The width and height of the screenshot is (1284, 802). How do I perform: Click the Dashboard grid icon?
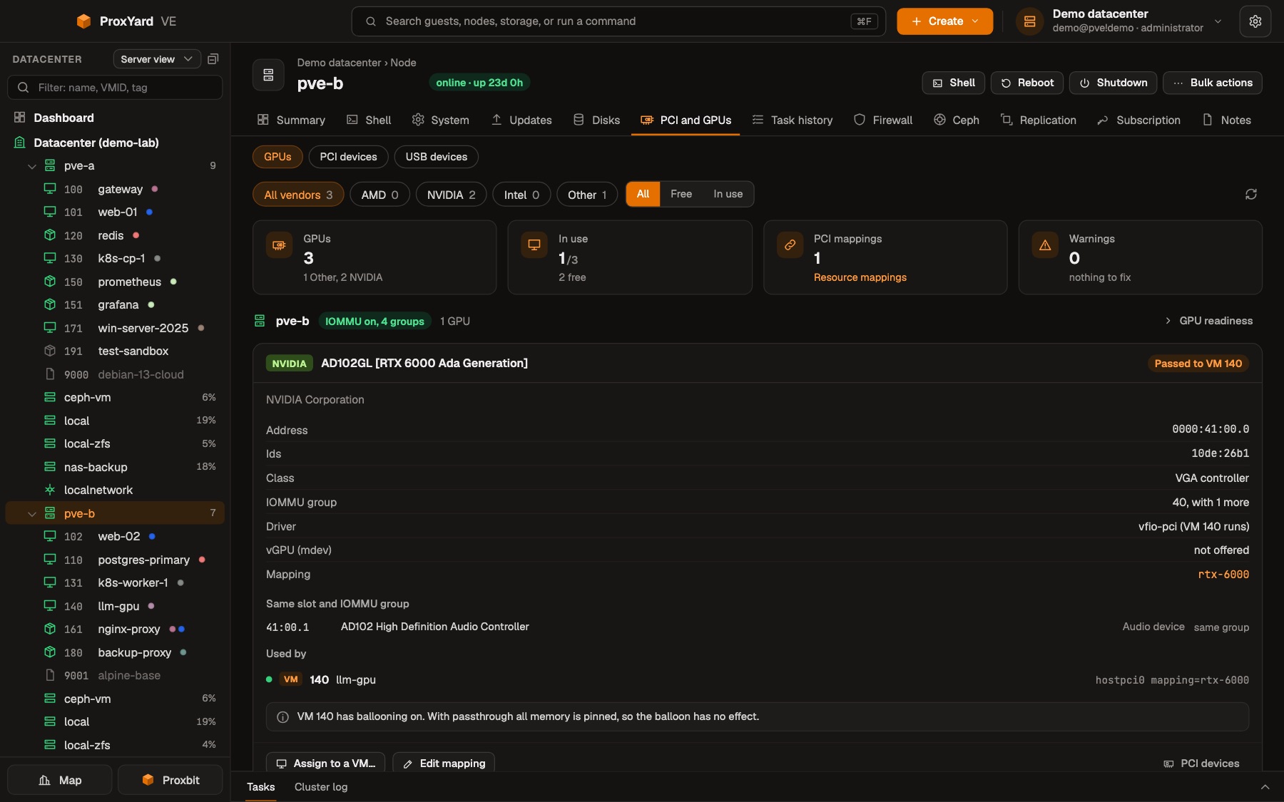tap(20, 118)
